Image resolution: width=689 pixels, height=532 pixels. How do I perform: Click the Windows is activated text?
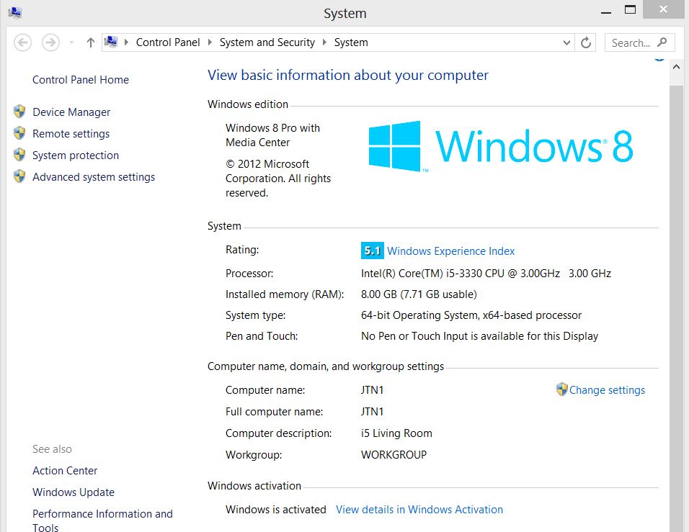(x=276, y=510)
